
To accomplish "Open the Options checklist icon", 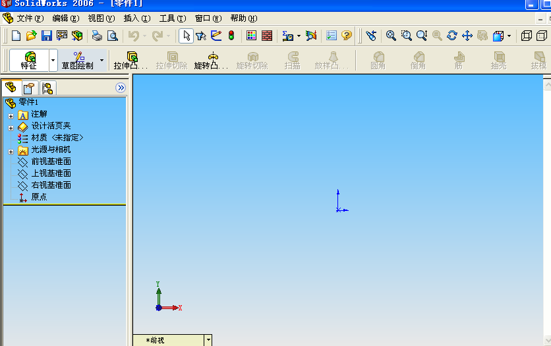I will [x=332, y=36].
